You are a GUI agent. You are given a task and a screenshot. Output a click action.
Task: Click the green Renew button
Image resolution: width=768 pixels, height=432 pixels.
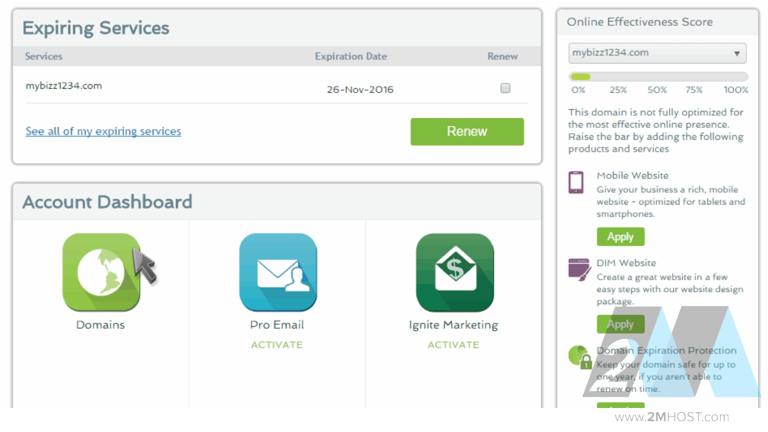pos(467,131)
